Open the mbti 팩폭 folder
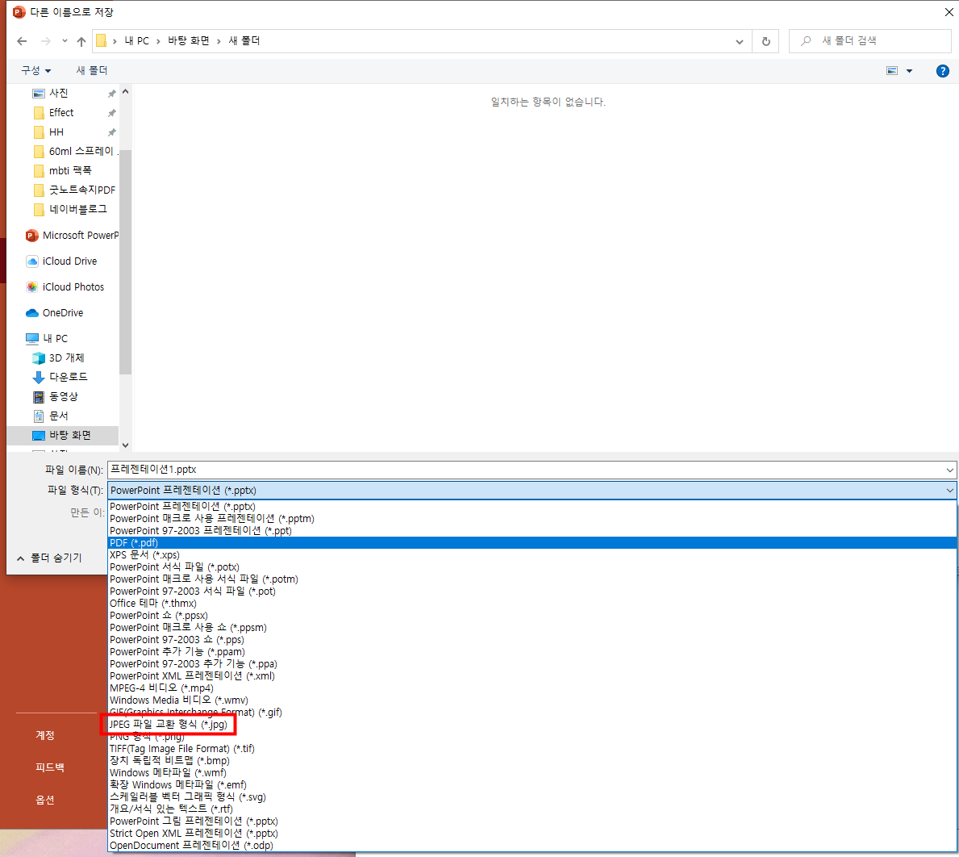Viewport: 959px width, 857px height. [70, 170]
